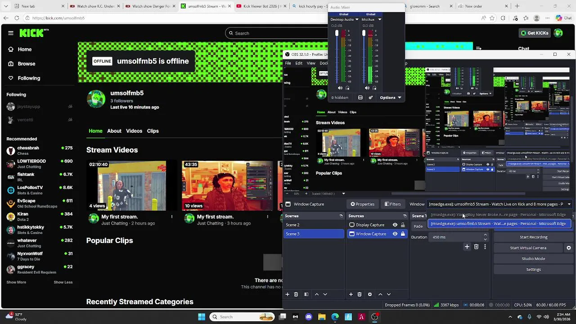Switch to Videos tab on Kick channel

(x=134, y=131)
